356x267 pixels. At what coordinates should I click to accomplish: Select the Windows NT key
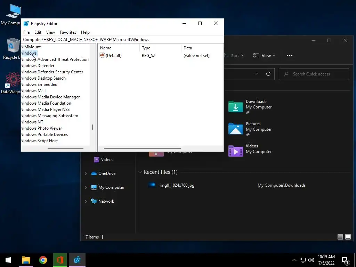pyautogui.click(x=32, y=122)
